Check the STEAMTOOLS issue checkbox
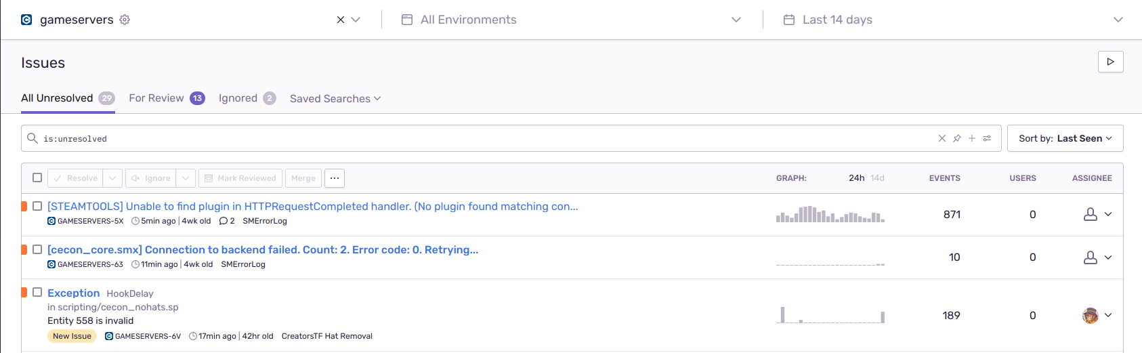Image resolution: width=1142 pixels, height=353 pixels. pos(37,206)
